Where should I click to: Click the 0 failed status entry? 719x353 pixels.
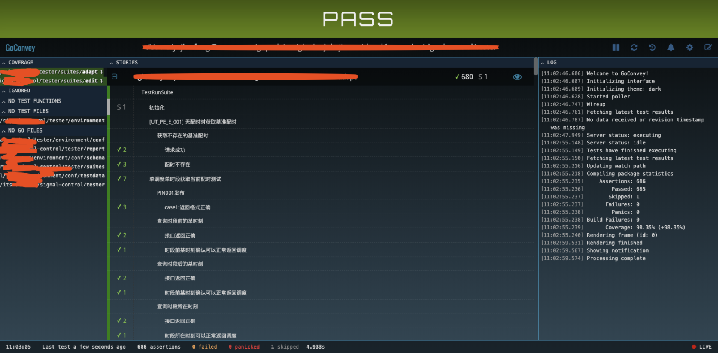point(204,347)
